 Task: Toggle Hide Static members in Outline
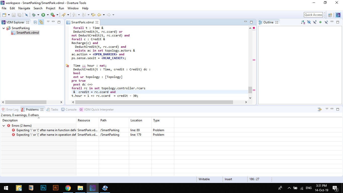tap(315, 22)
